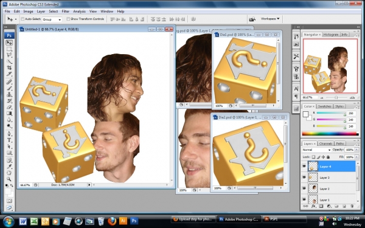
Task: Open the layer Fill slider arrow
Action: pos(356,157)
